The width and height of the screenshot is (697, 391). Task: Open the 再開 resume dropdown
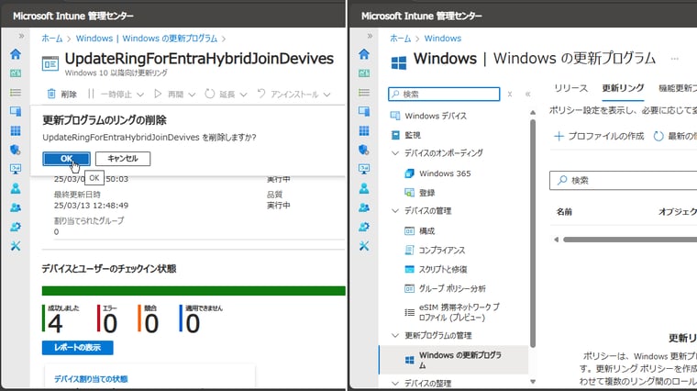point(174,94)
